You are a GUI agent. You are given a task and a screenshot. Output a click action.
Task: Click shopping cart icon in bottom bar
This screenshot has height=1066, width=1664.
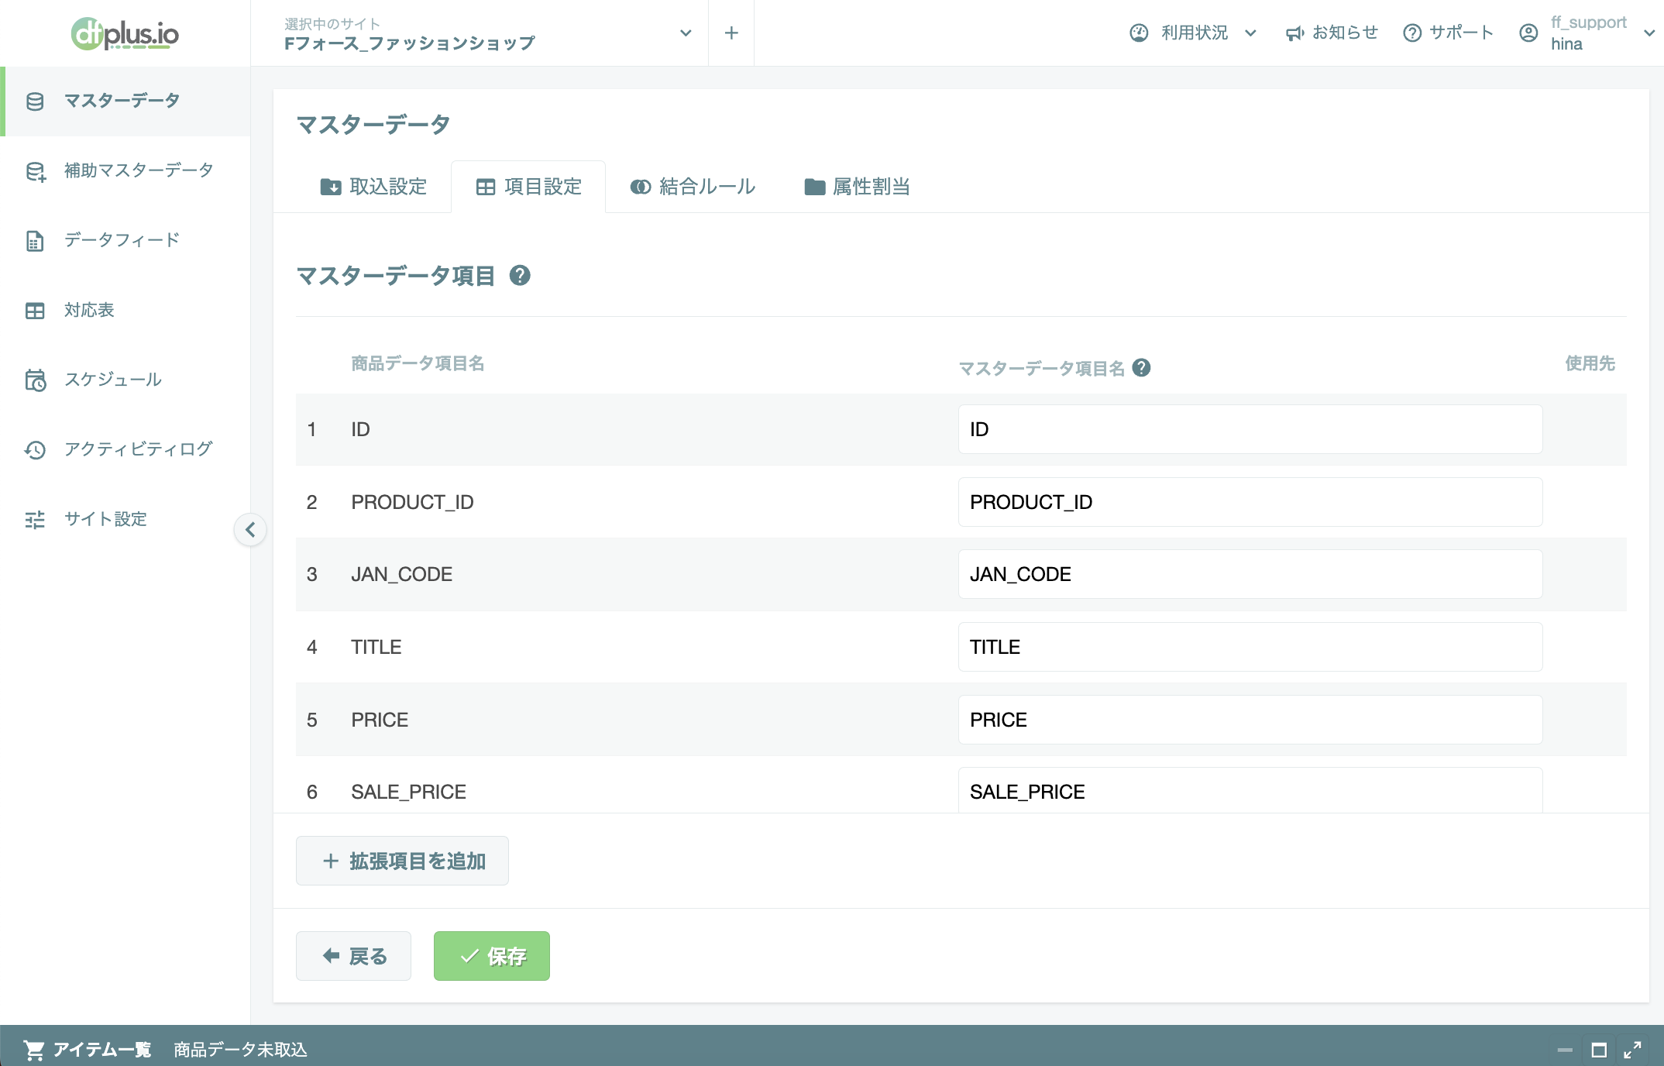point(33,1050)
